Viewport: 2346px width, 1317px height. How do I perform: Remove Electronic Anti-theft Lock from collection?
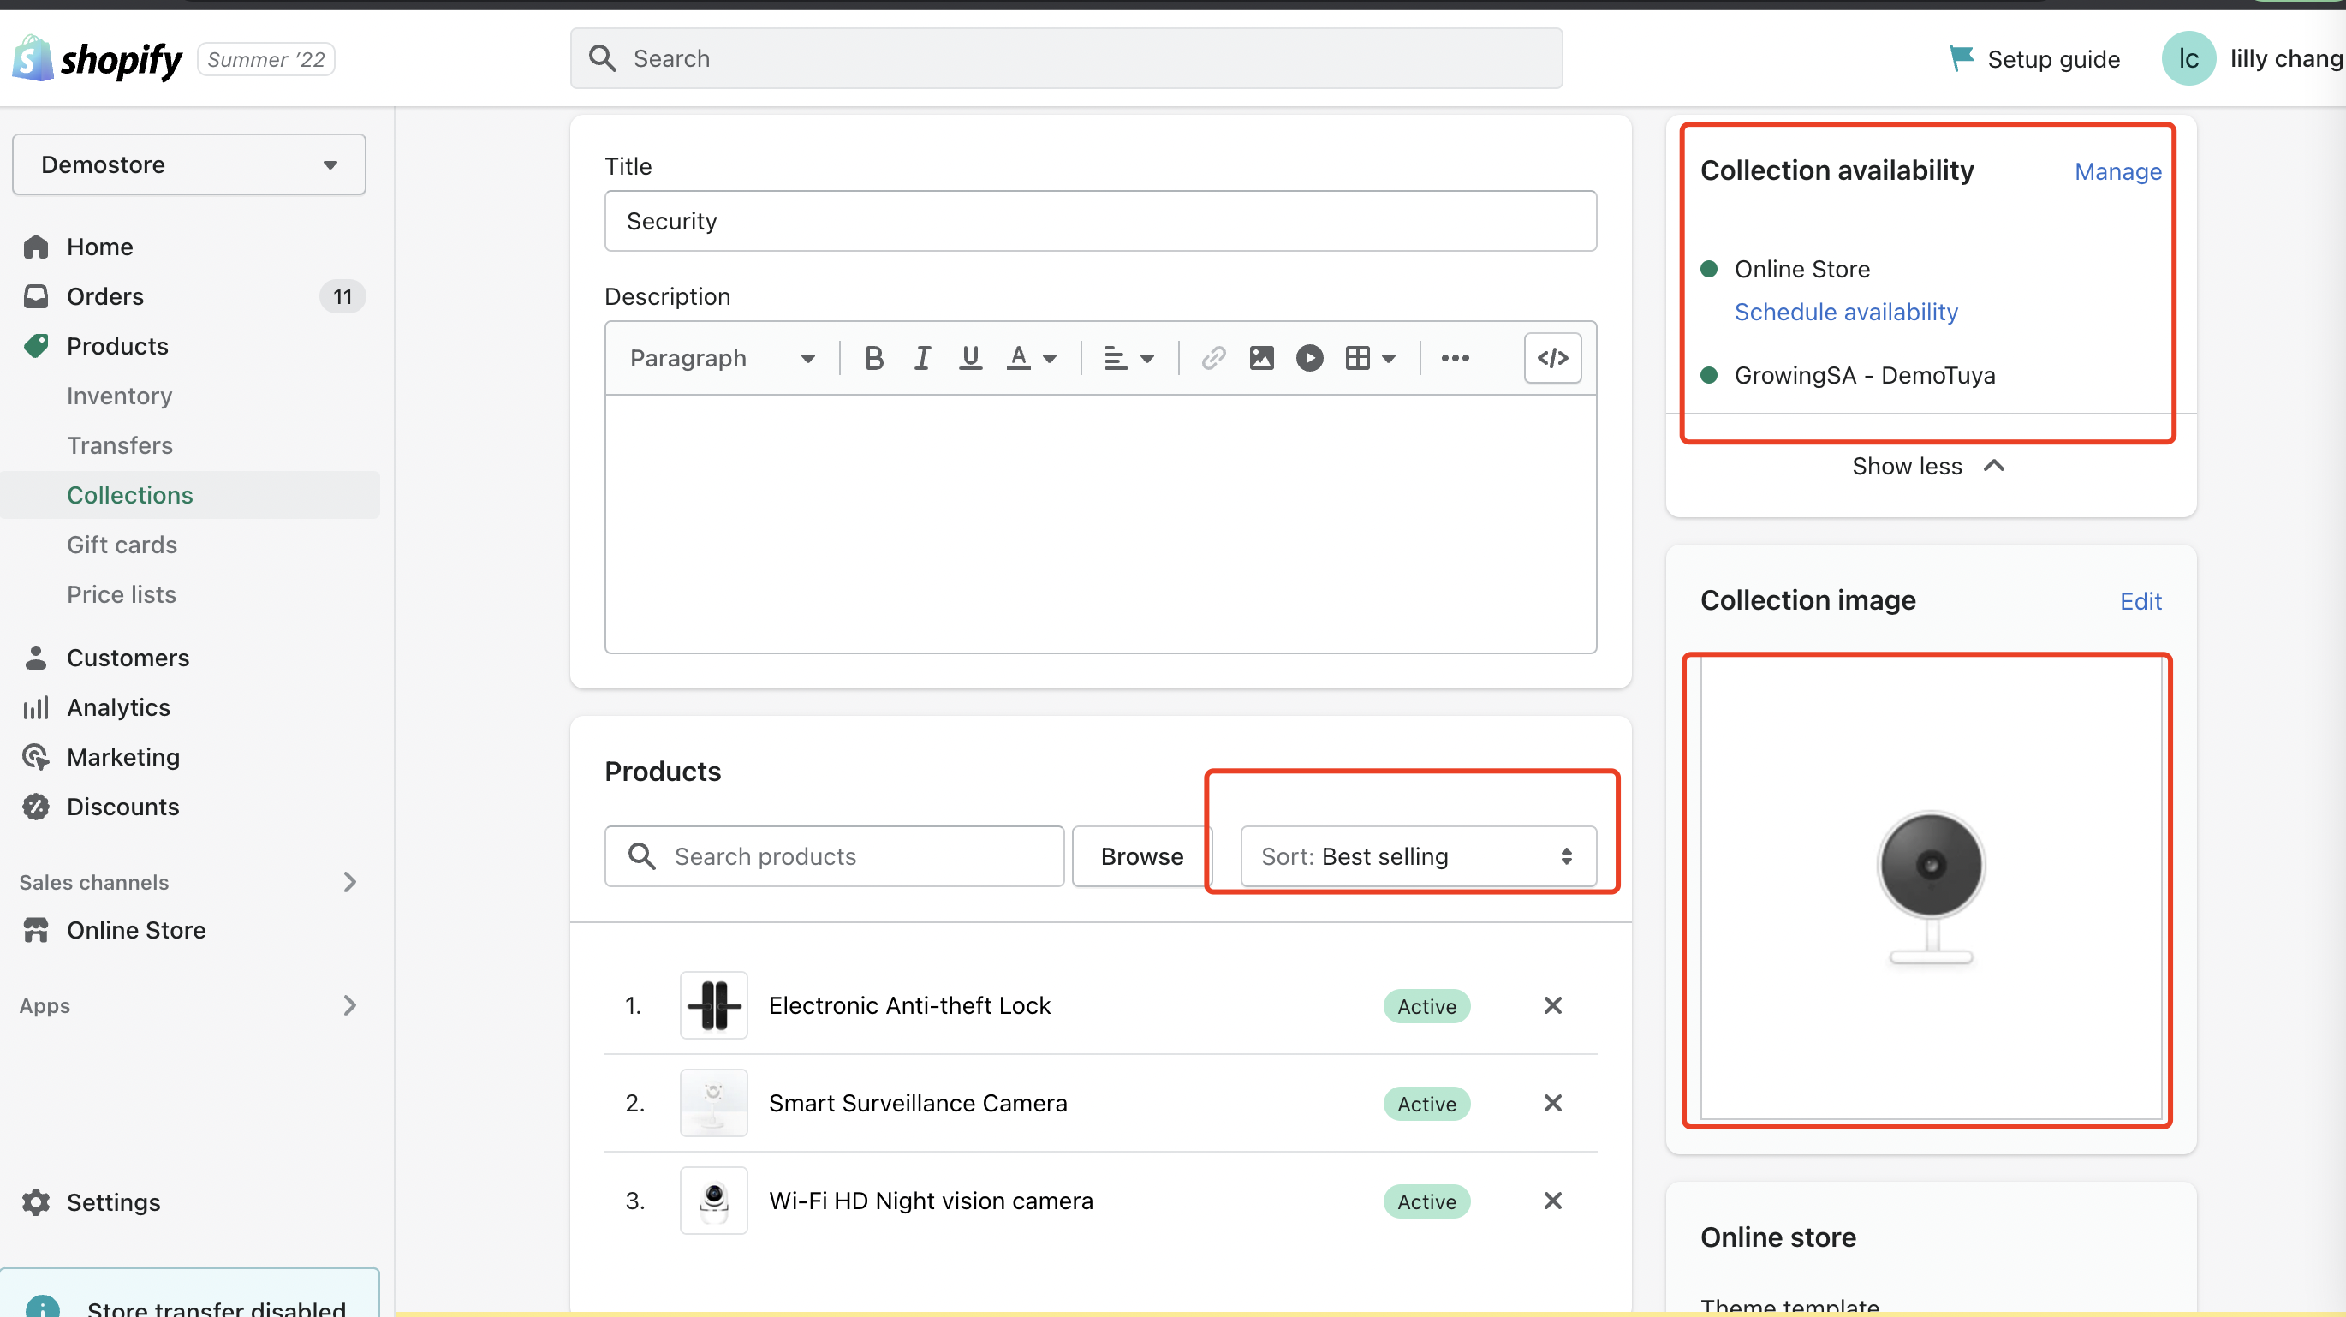tap(1553, 1005)
